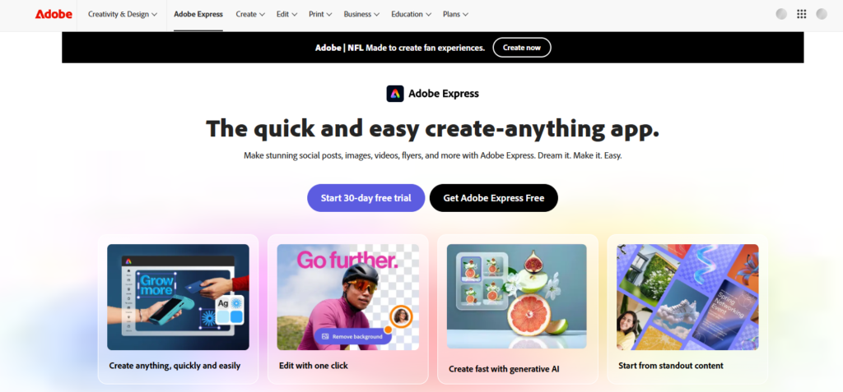
Task: Click the Create now banner button
Action: [522, 48]
